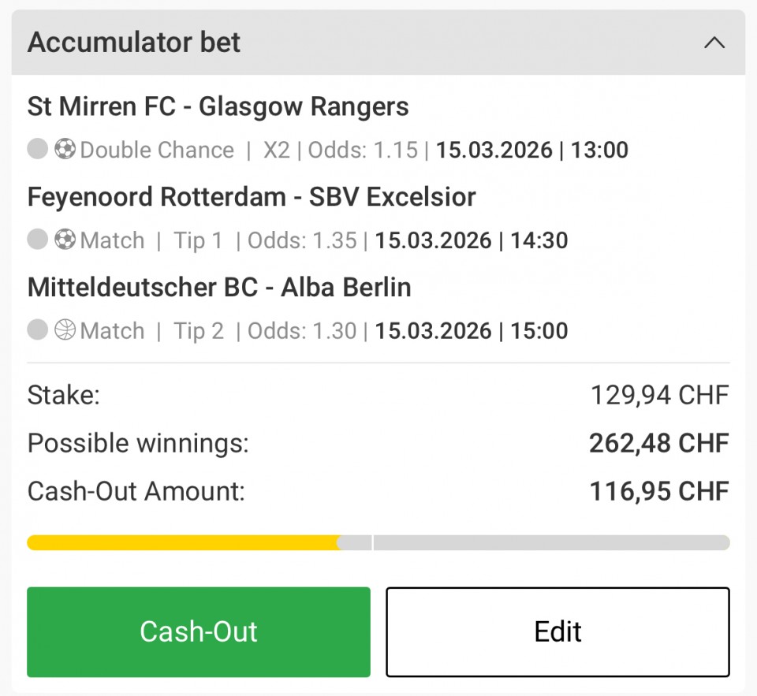Open St Mirren FC - Glasgow Rangers match
This screenshot has height=696, width=757.
click(x=218, y=106)
